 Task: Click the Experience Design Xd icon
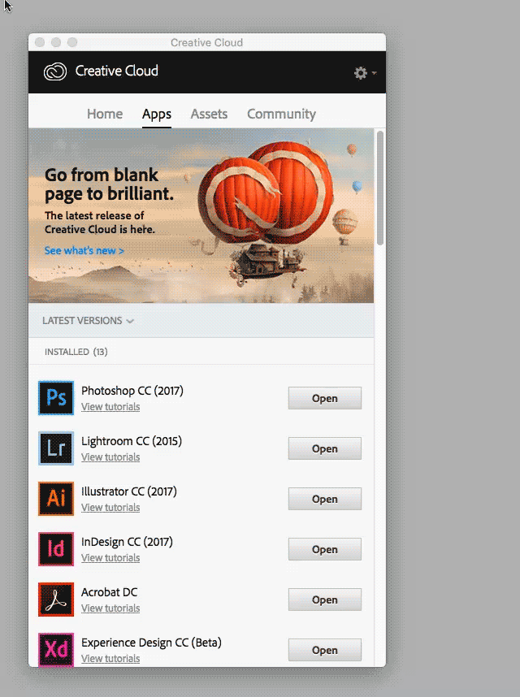tap(56, 649)
